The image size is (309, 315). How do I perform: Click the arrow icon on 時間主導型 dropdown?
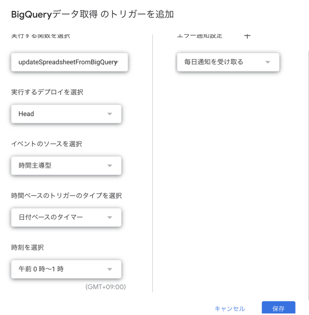[110, 166]
